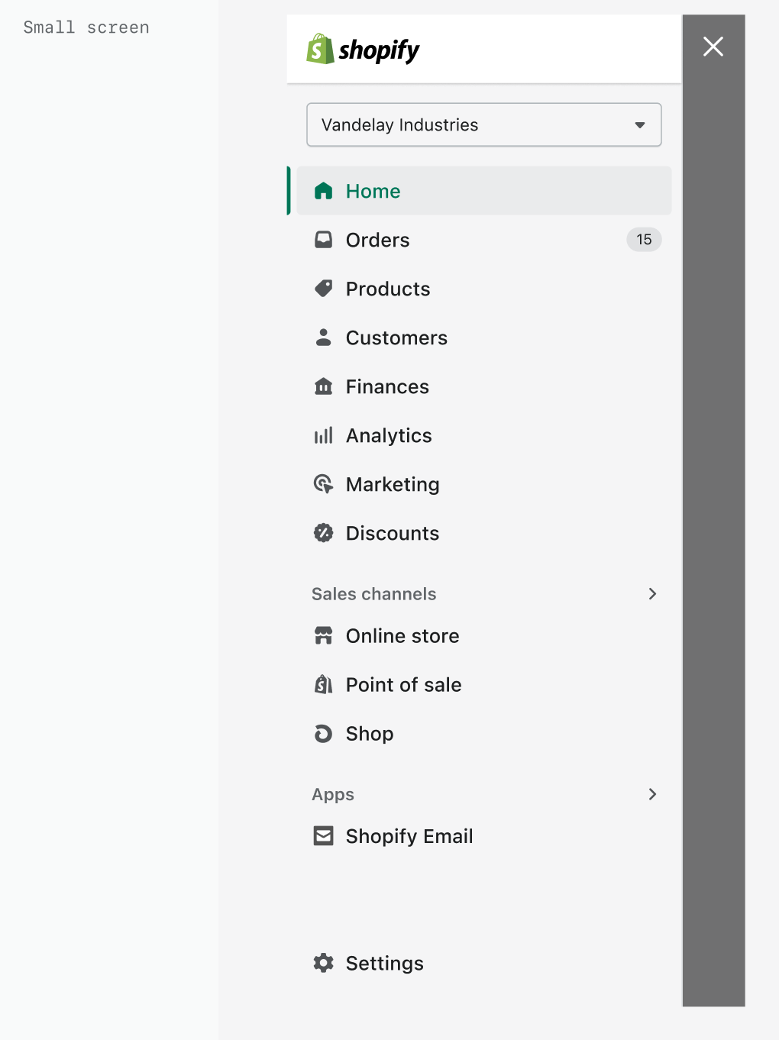Click the Home house icon
The image size is (779, 1040).
[x=324, y=191]
